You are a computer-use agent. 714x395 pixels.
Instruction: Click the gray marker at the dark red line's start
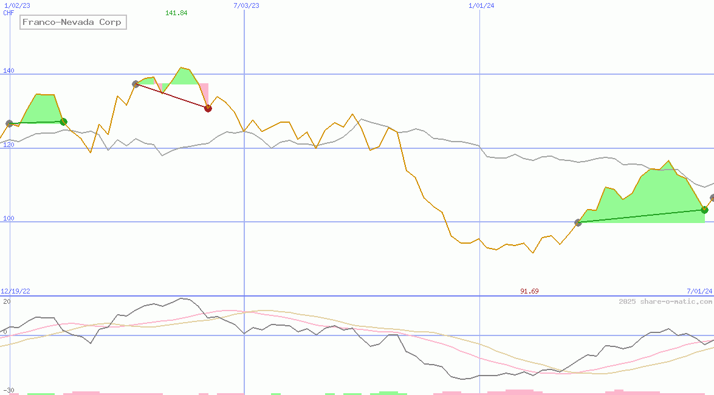136,84
